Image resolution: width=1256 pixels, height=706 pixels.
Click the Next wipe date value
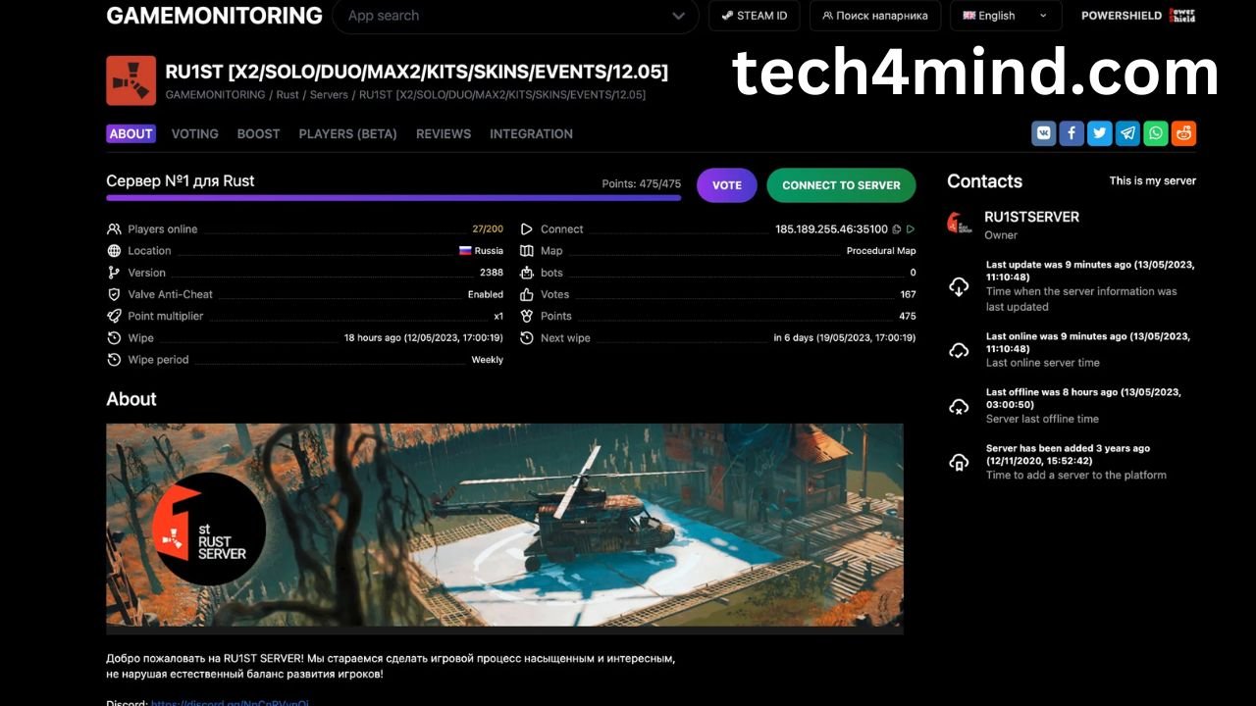tap(845, 338)
